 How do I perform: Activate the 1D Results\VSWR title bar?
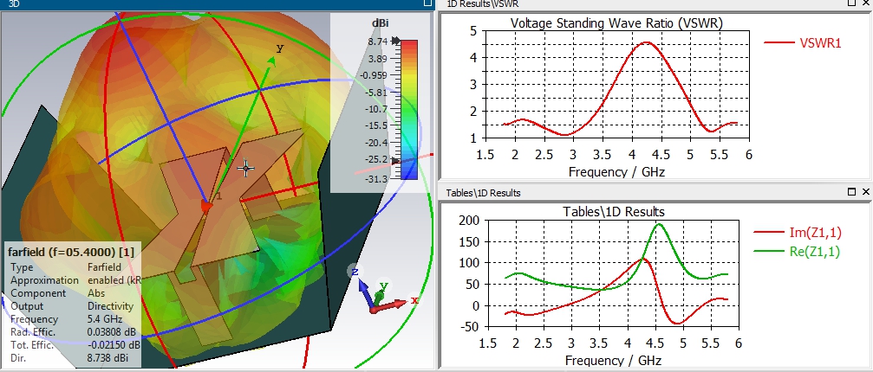(x=641, y=3)
